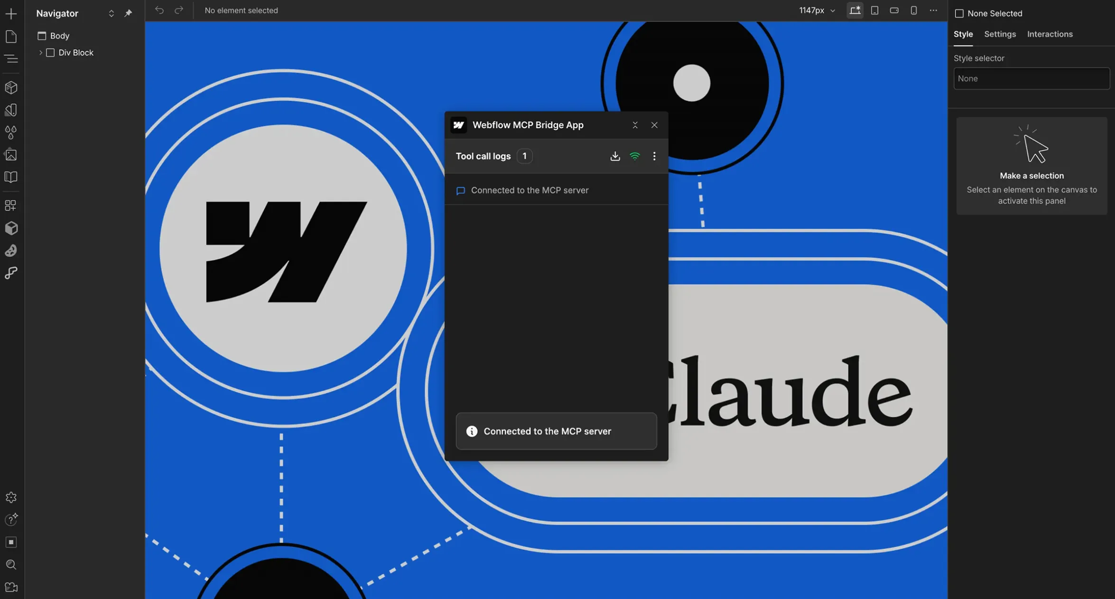Open the Search magnifier icon
Viewport: 1115px width, 599px height.
click(x=11, y=564)
